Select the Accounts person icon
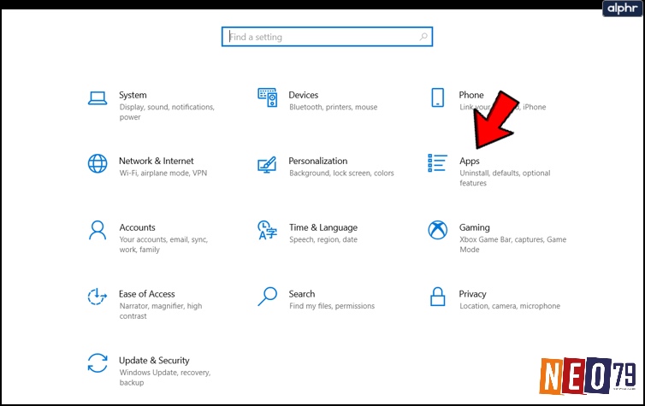The width and height of the screenshot is (645, 406). click(98, 230)
